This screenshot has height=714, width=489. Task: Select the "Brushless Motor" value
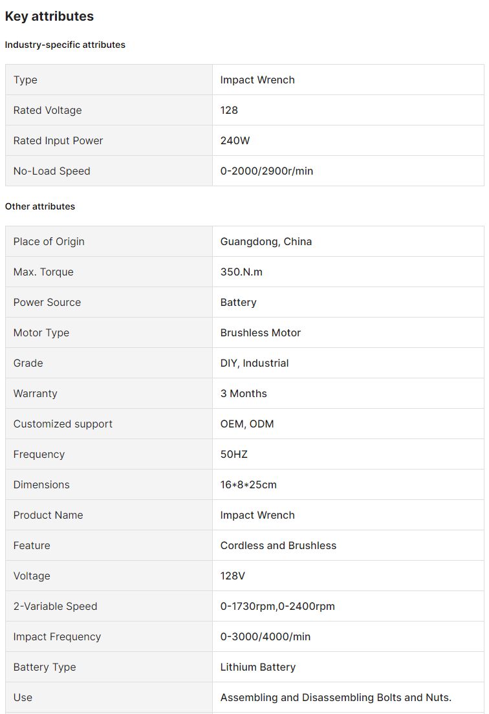click(x=261, y=332)
